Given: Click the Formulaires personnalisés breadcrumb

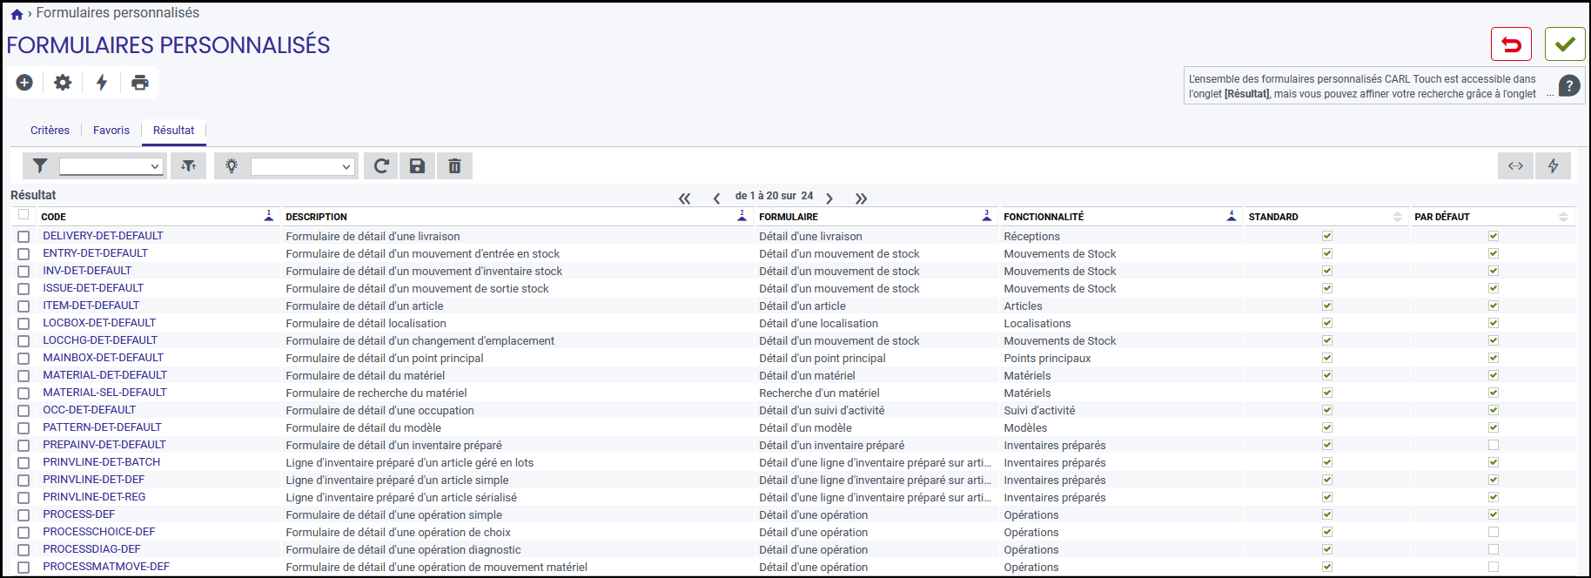Looking at the screenshot, I should click(x=117, y=13).
